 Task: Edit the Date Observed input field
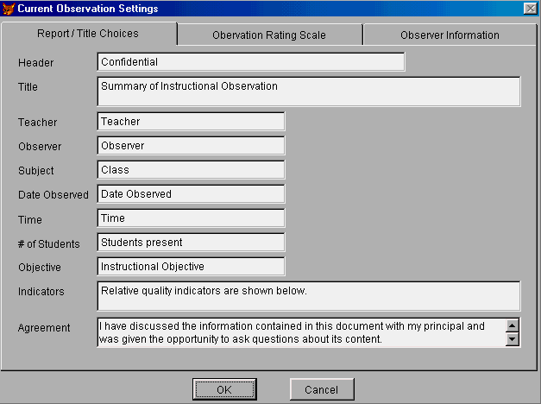(192, 193)
